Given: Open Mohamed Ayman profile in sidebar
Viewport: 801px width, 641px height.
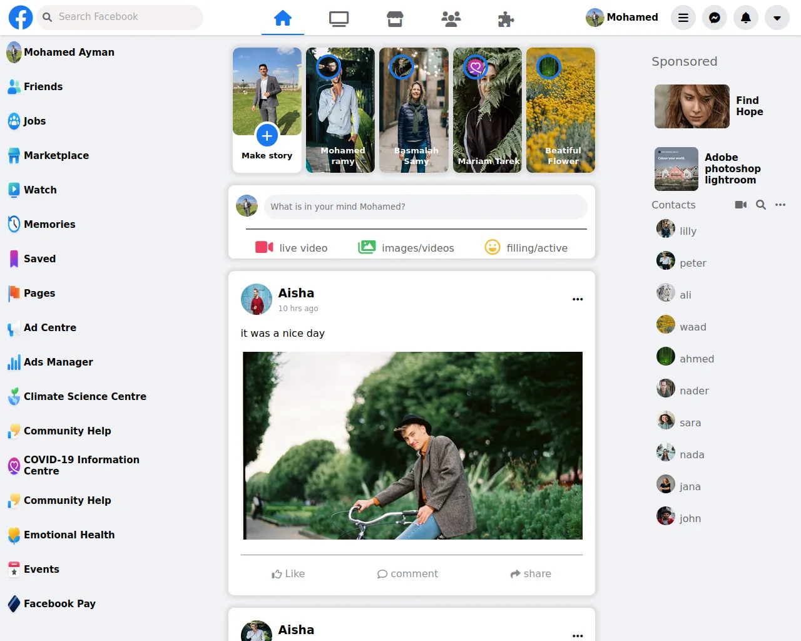Looking at the screenshot, I should [61, 53].
